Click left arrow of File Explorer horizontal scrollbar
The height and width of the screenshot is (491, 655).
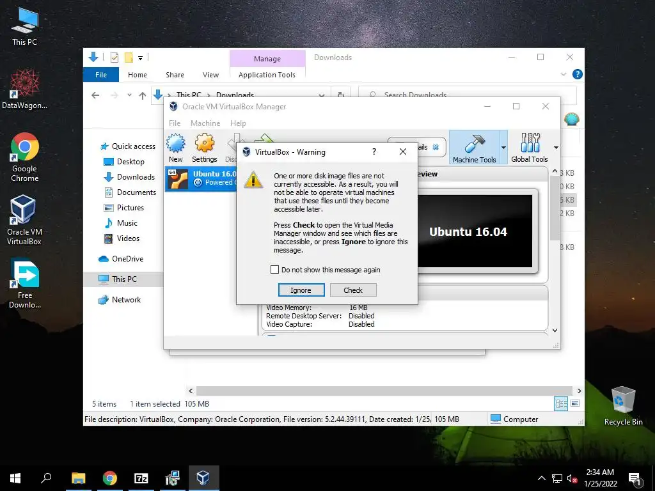tap(191, 391)
